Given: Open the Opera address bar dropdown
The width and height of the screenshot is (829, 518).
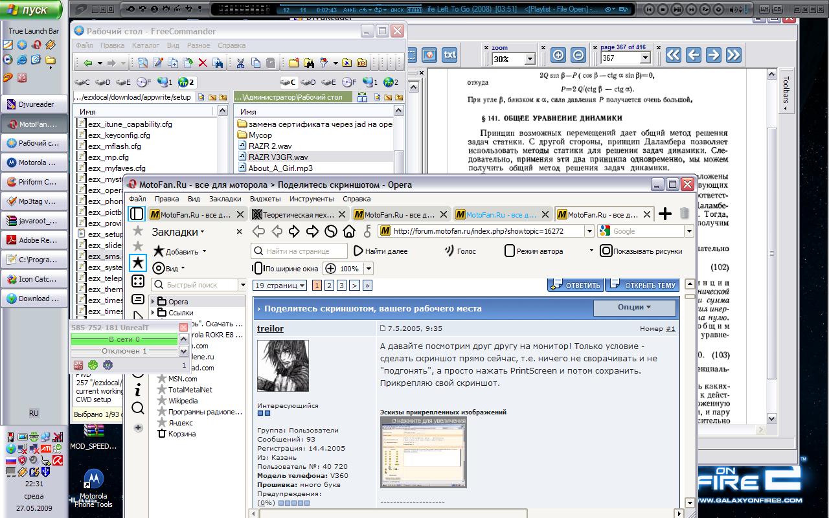Looking at the screenshot, I should 589,231.
